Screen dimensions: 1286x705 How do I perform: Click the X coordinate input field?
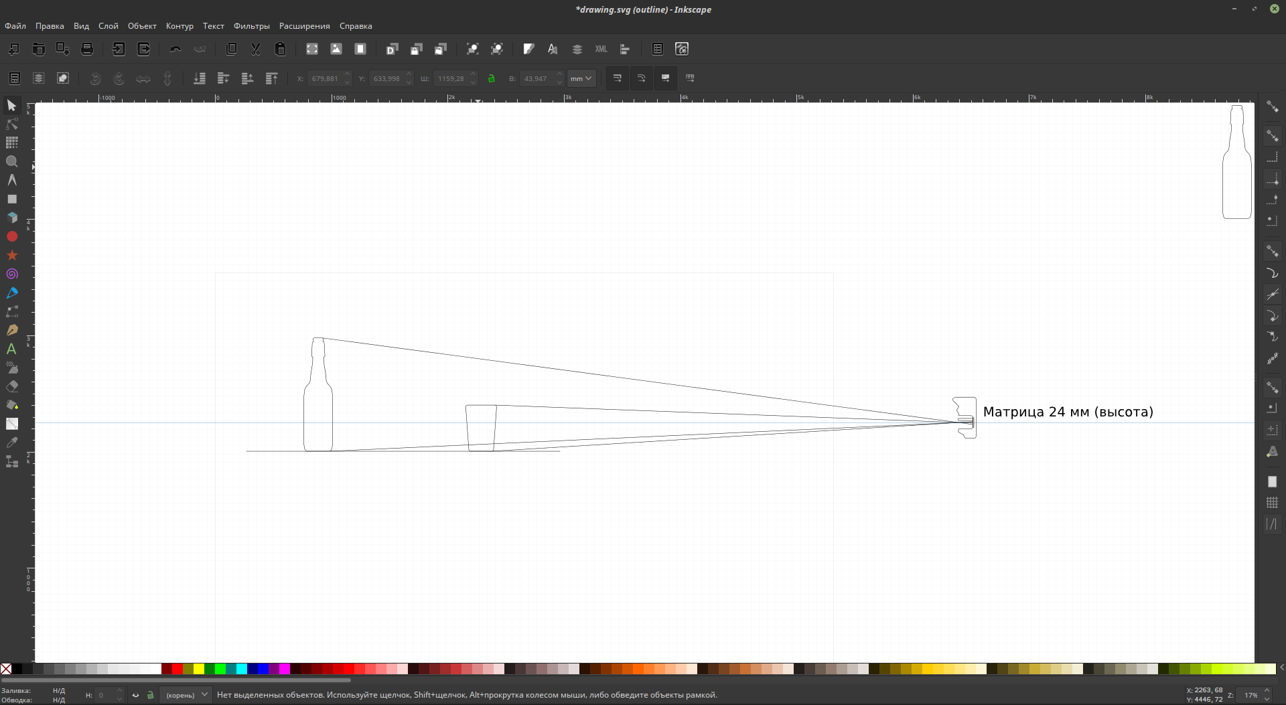(x=326, y=79)
